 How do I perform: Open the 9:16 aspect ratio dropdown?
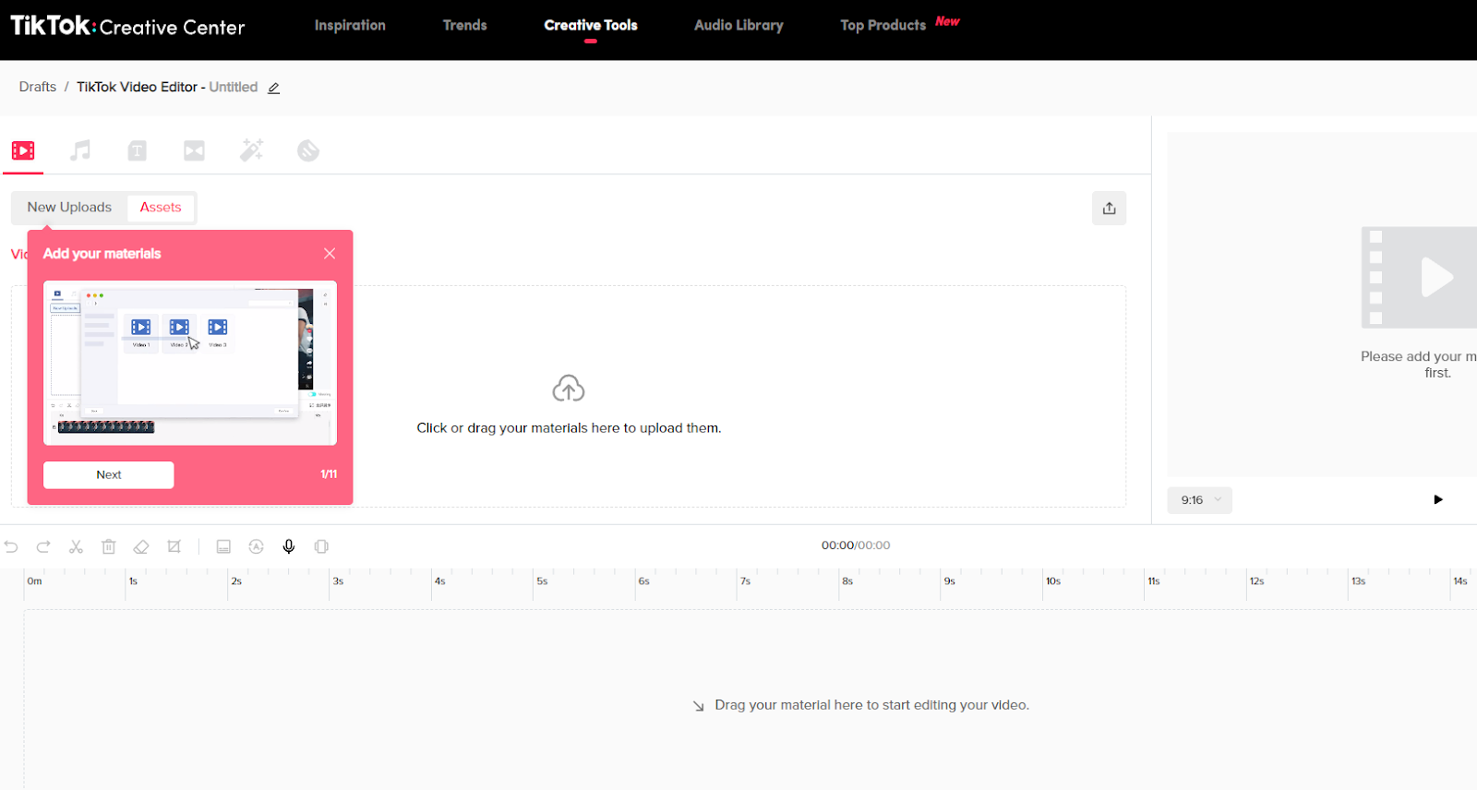[x=1199, y=500]
